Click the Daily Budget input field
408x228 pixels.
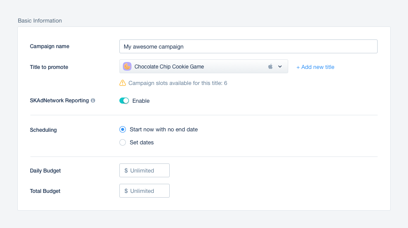tap(145, 170)
